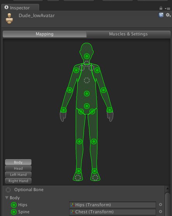Click the Optional Bone legend label
The image size is (172, 216).
point(29,190)
